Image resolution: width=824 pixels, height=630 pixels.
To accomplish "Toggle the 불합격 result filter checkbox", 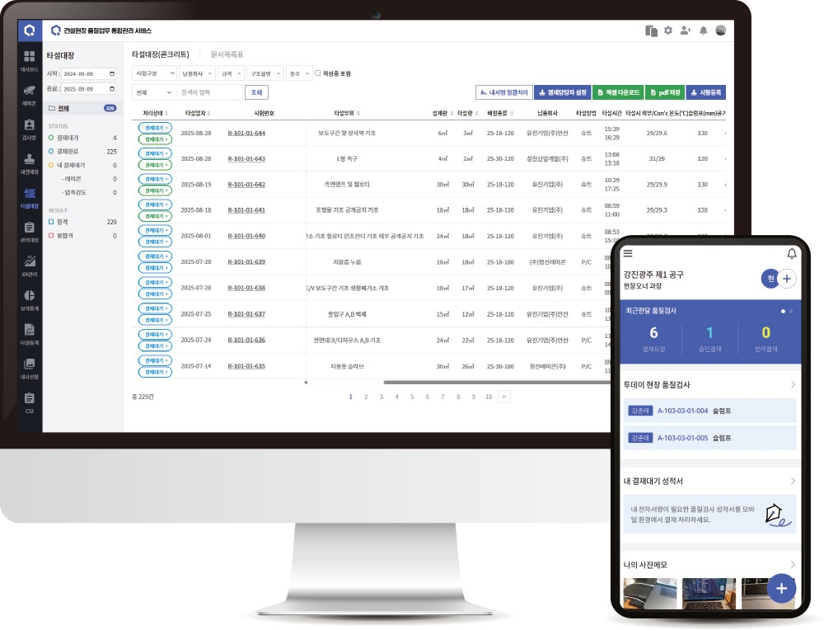I will coord(51,236).
